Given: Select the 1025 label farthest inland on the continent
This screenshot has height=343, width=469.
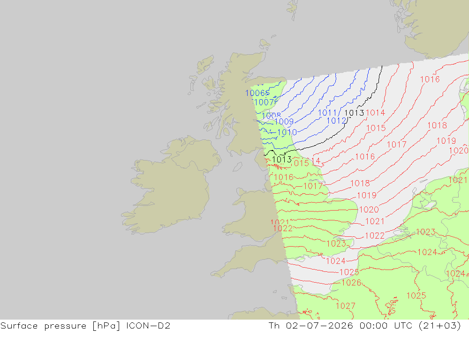Looking at the screenshot, I should tap(416, 296).
